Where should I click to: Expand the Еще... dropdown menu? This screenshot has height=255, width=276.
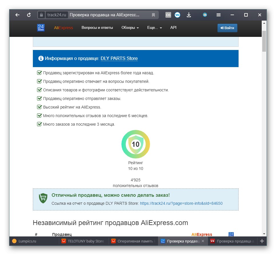coord(155,28)
